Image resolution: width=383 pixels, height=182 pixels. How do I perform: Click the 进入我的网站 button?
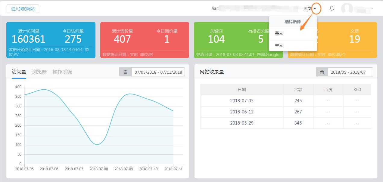click(23, 9)
